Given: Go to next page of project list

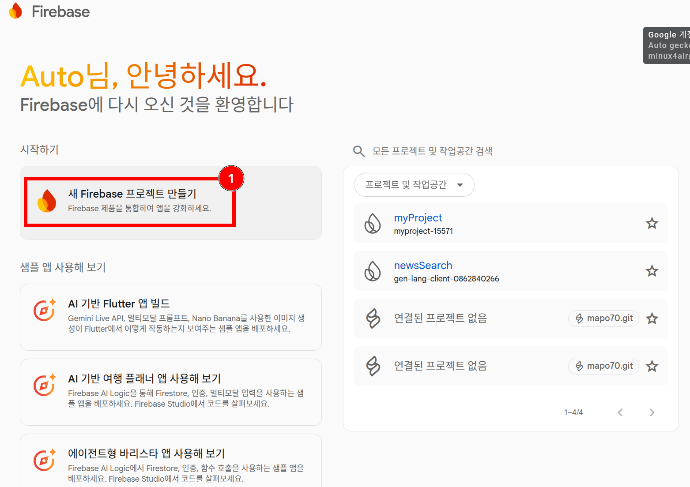Looking at the screenshot, I should (652, 412).
